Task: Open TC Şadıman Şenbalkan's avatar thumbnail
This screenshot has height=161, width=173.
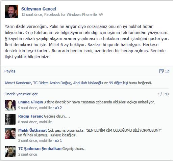Action: (x=10, y=152)
